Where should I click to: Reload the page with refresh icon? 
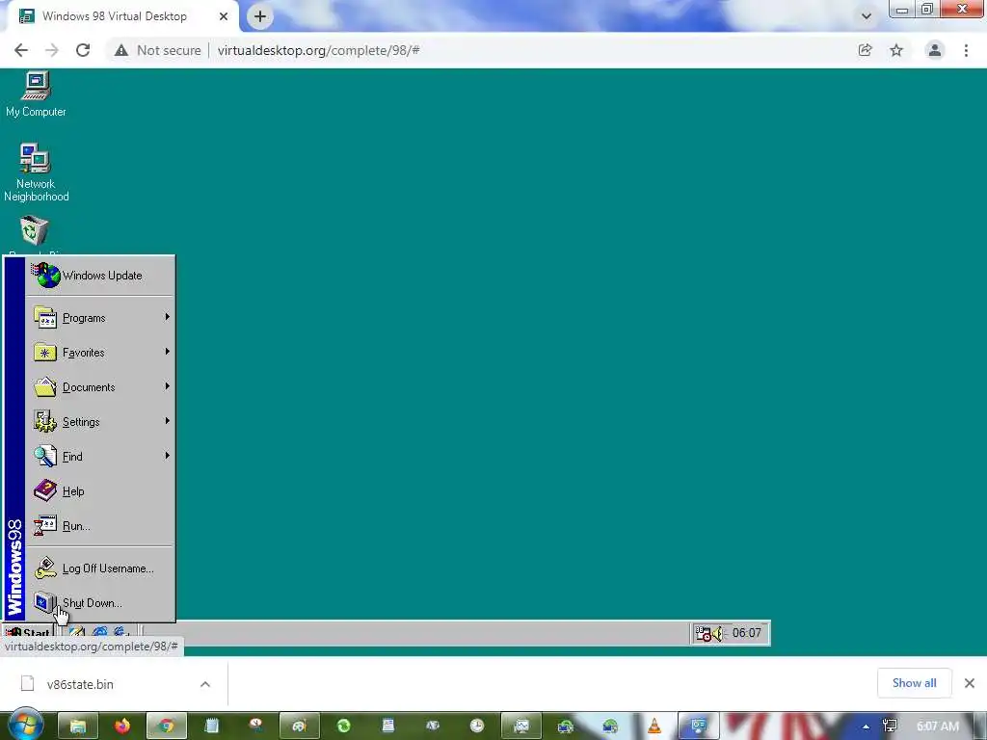point(83,50)
